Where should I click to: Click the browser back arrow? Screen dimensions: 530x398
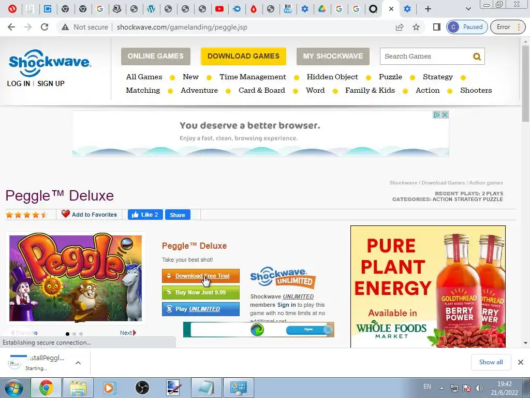tap(11, 27)
